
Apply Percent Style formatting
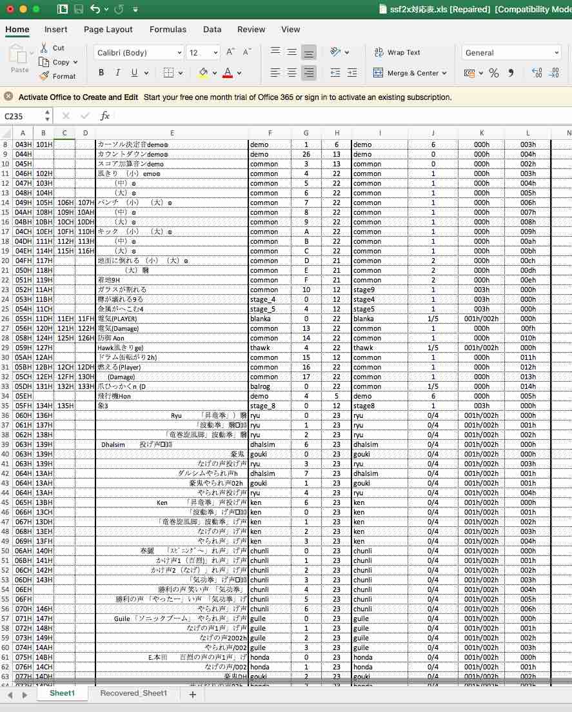pyautogui.click(x=494, y=73)
